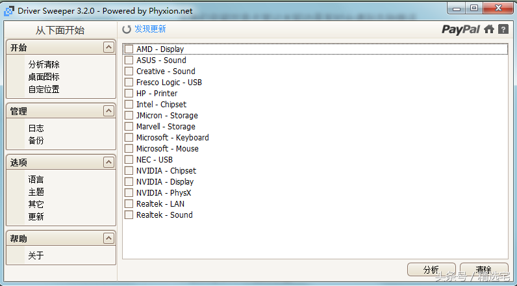The width and height of the screenshot is (517, 286).
Task: Close the Driver Sweeper window
Action: [498, 8]
